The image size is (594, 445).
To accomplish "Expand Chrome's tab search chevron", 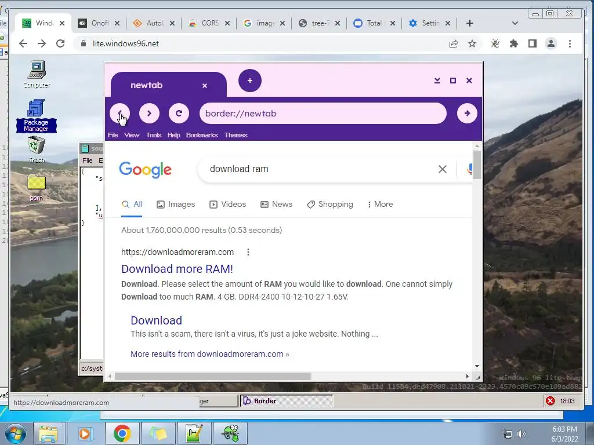I will [515, 23].
